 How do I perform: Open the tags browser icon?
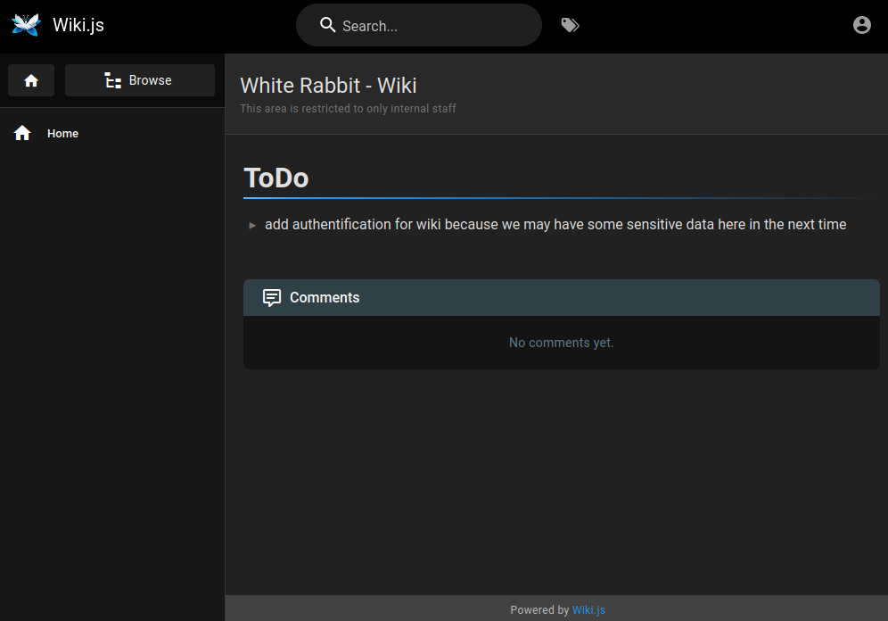point(570,25)
